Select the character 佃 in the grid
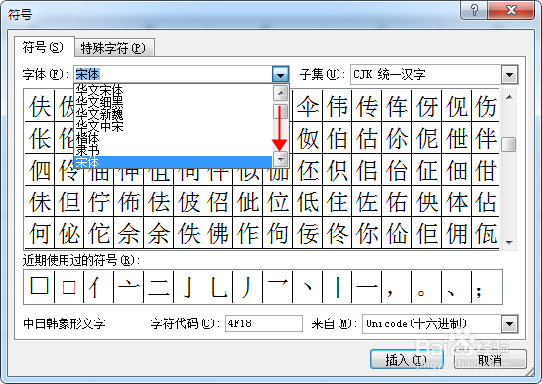The width and height of the screenshot is (542, 384). click(x=456, y=170)
